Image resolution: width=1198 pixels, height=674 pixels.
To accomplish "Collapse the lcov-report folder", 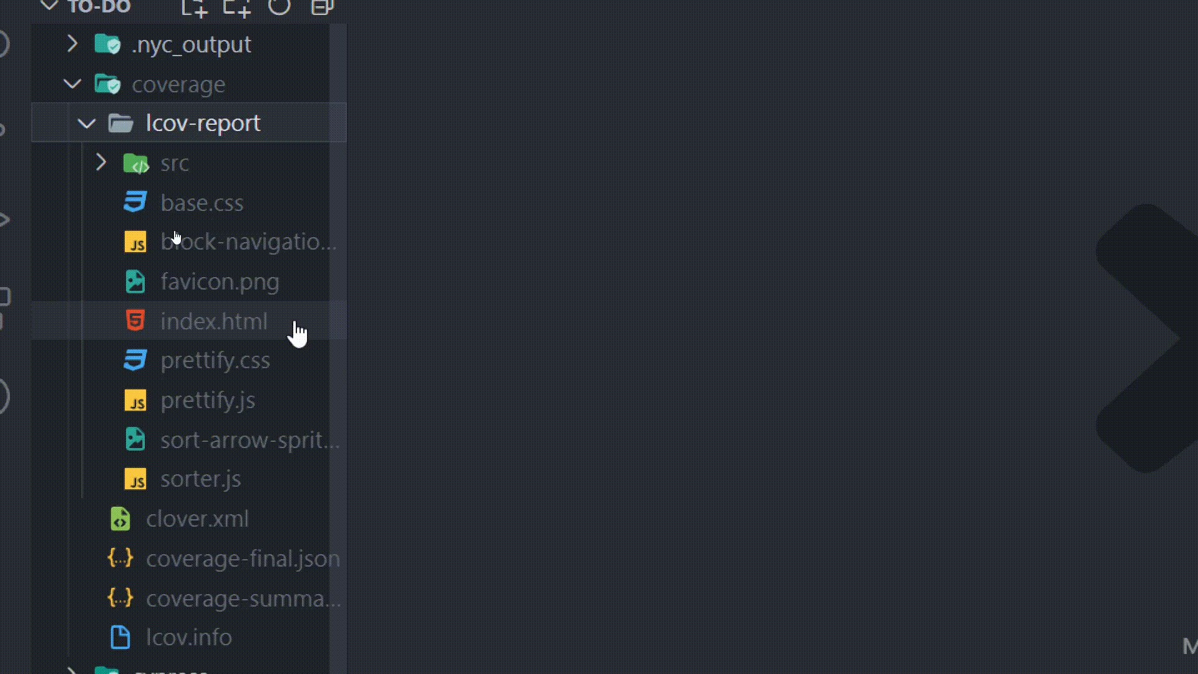I will (86, 122).
